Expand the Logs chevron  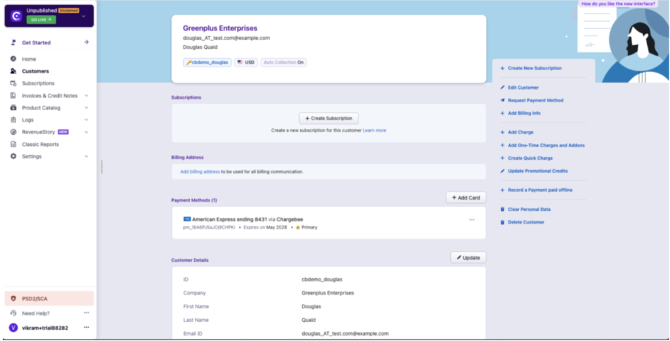[86, 120]
